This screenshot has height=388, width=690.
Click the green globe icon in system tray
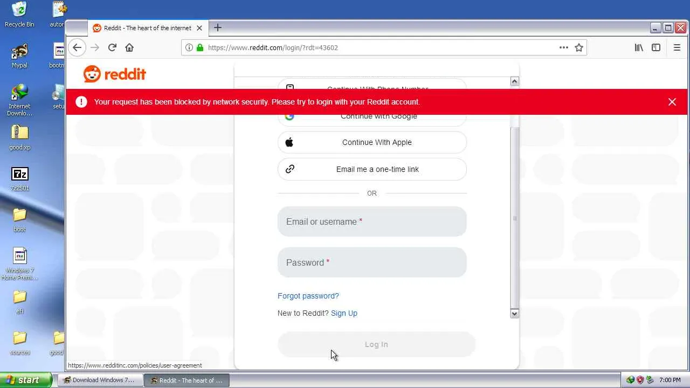pos(630,380)
